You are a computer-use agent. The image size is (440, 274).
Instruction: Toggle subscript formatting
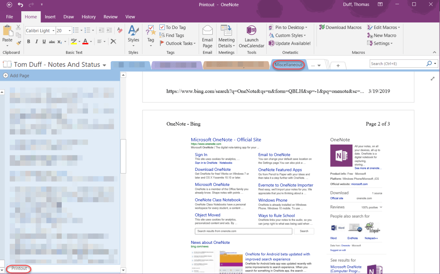tap(60, 41)
